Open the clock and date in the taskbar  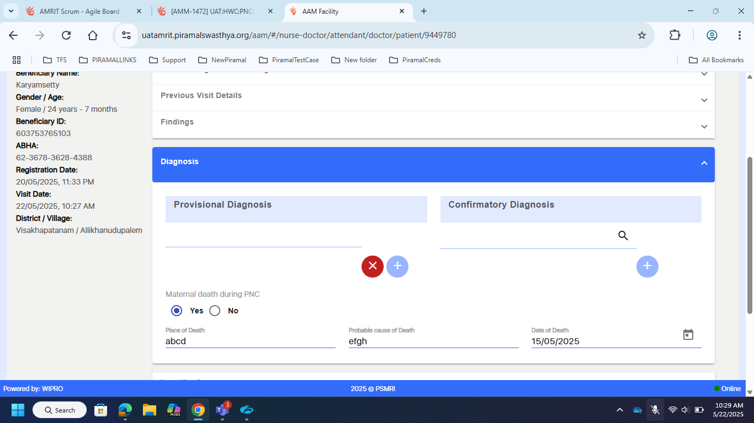(728, 410)
